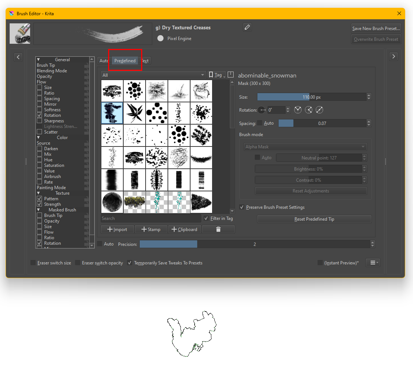Enable the Airbrush checkbox
413x369 pixels.
point(39,176)
